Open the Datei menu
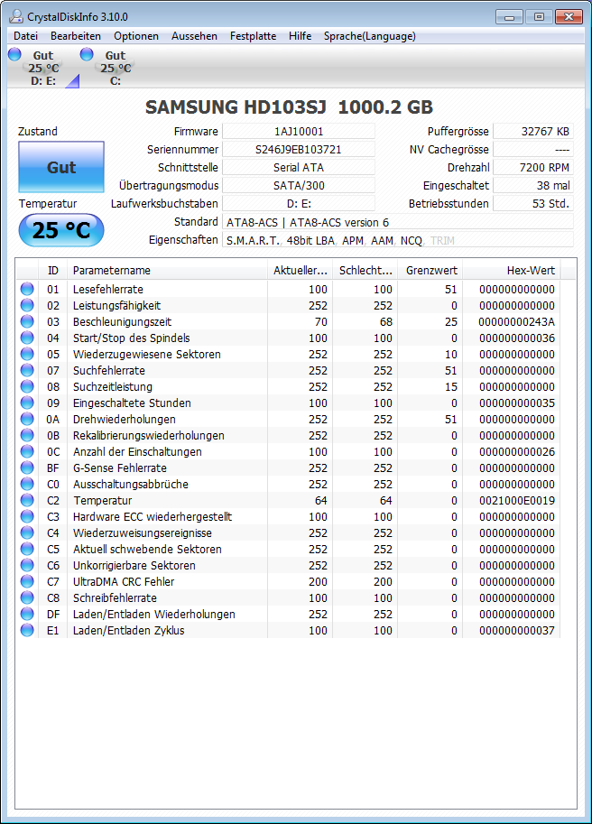The width and height of the screenshot is (592, 824). pos(26,36)
